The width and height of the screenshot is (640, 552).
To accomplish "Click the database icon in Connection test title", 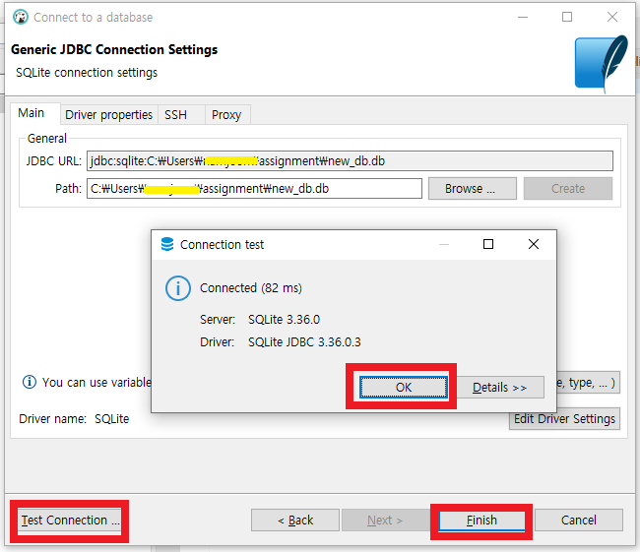I will [167, 244].
